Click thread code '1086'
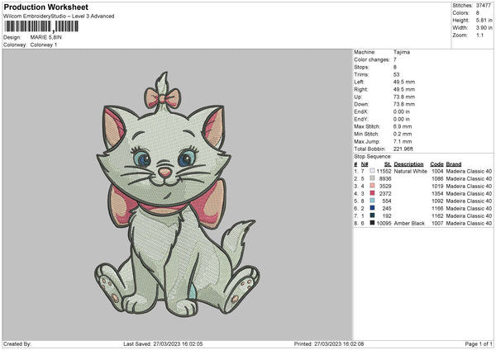The image size is (496, 350). 437,179
